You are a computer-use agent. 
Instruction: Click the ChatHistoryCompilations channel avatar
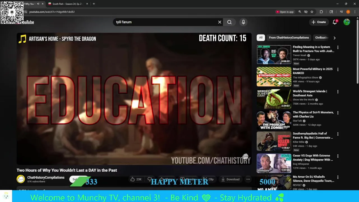[x=21, y=179]
